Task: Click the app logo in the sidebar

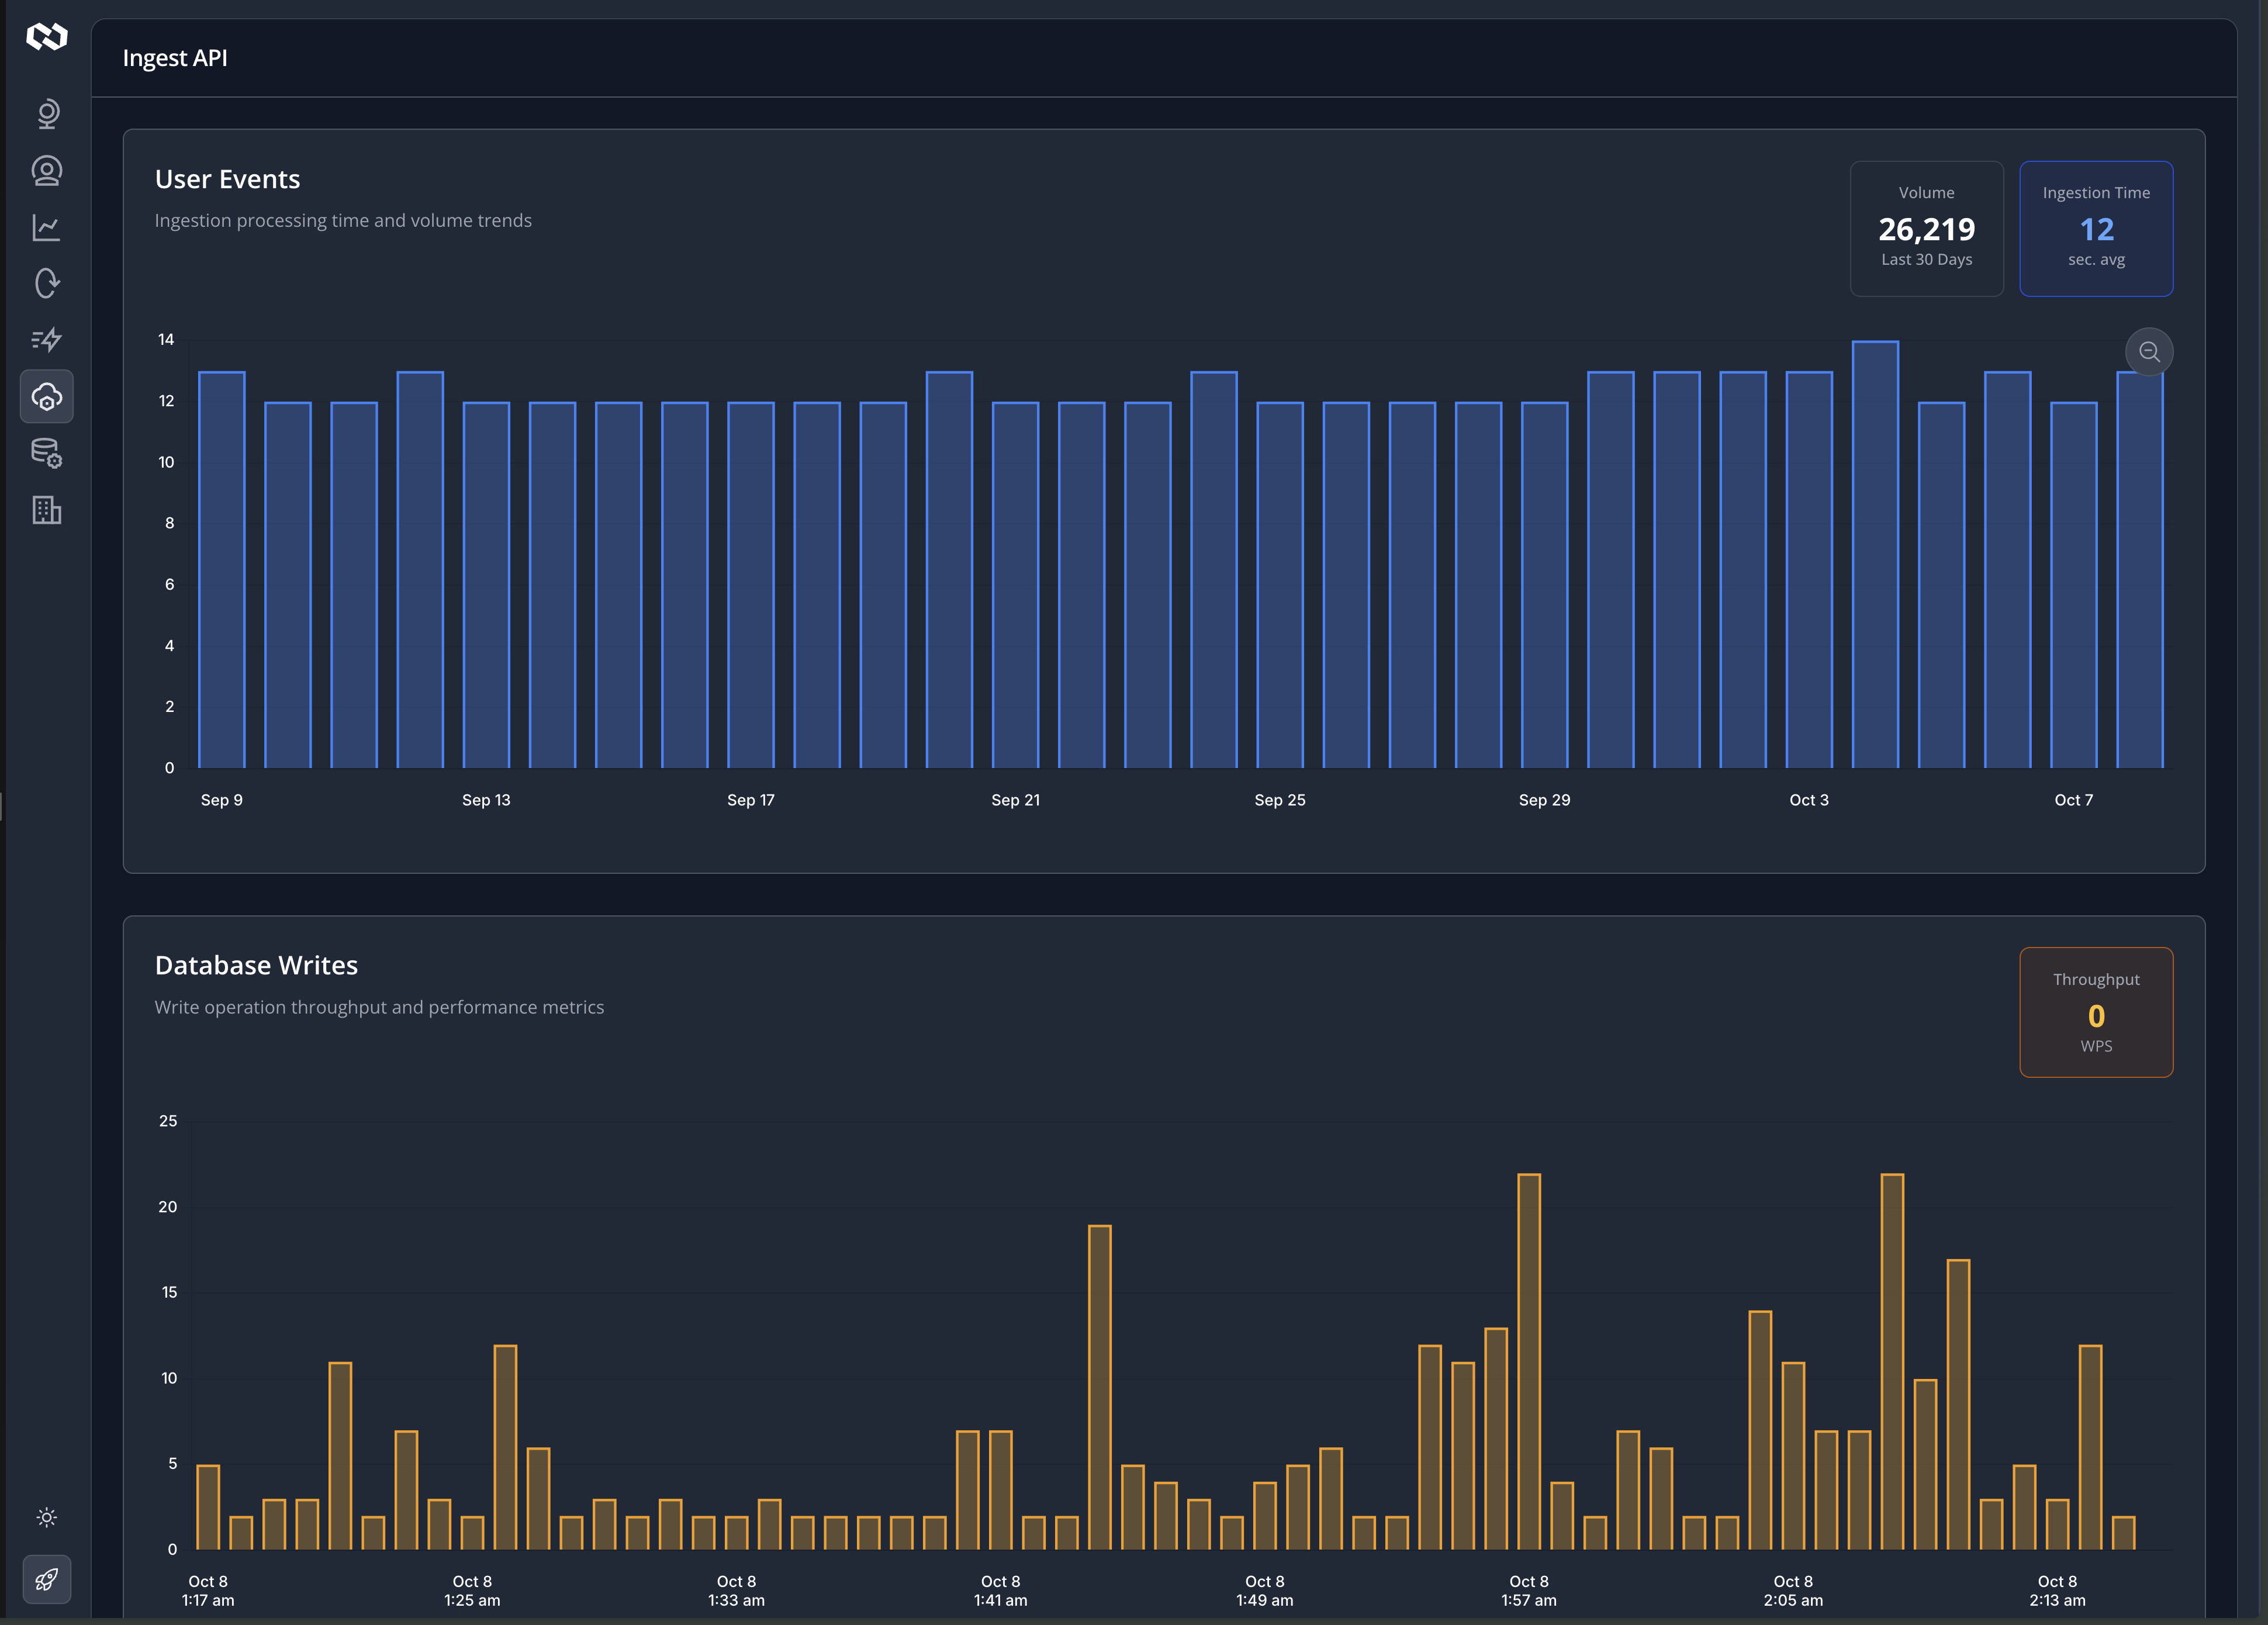Action: pos(46,37)
